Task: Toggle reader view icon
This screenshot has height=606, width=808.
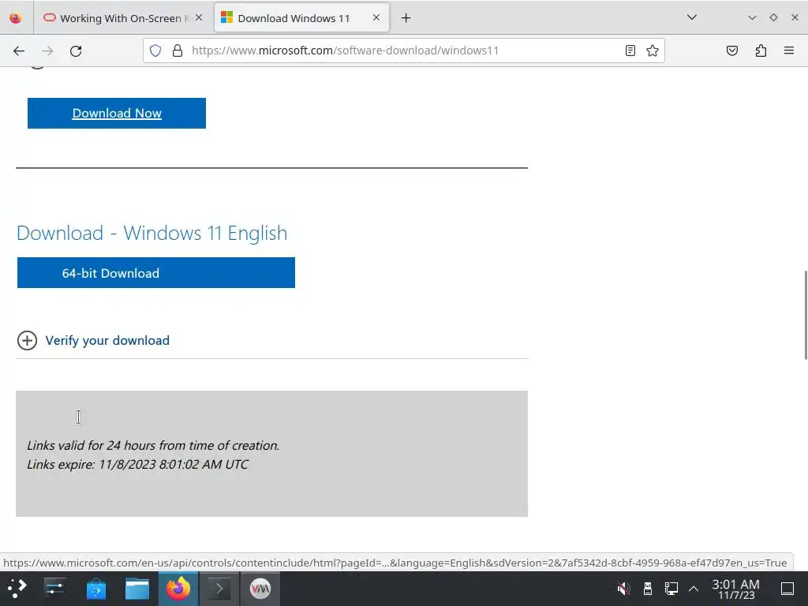Action: pyautogui.click(x=630, y=50)
